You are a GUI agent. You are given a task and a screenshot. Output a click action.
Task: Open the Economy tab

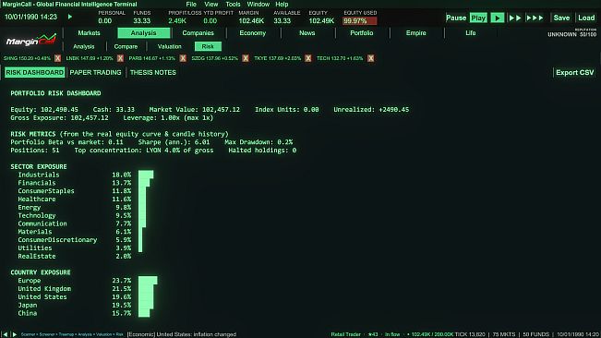(253, 33)
